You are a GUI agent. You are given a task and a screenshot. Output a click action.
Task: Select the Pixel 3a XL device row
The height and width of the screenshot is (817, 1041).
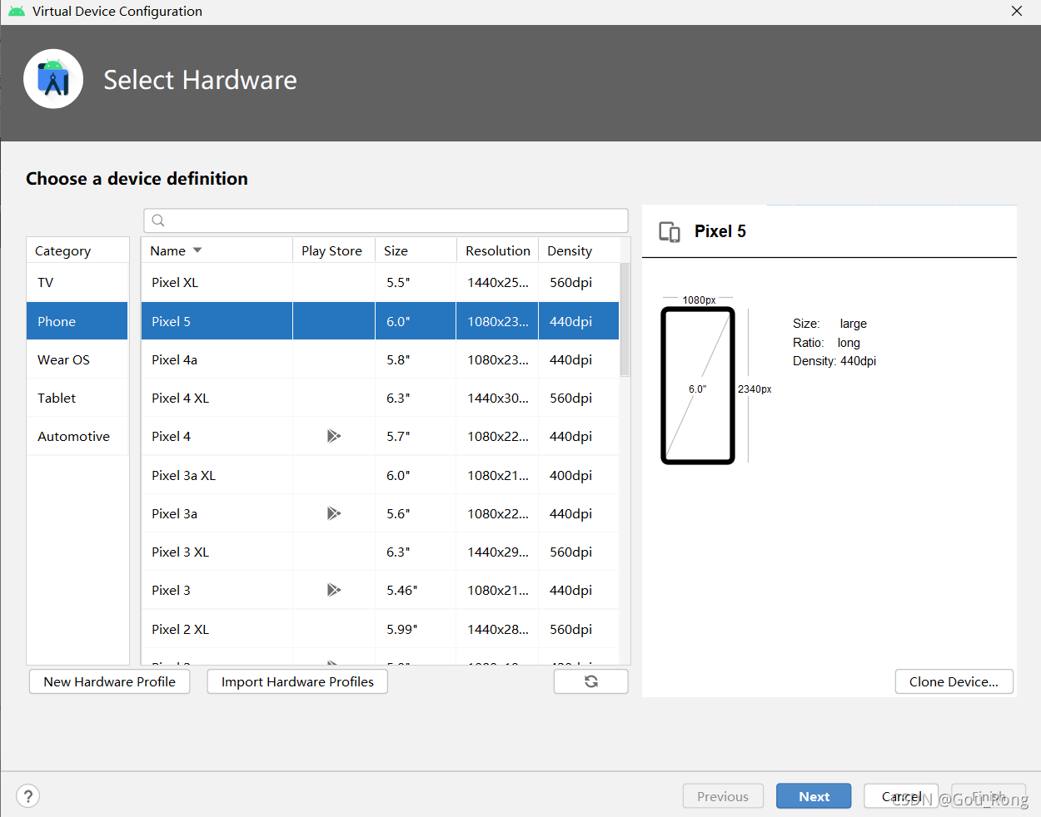click(381, 475)
